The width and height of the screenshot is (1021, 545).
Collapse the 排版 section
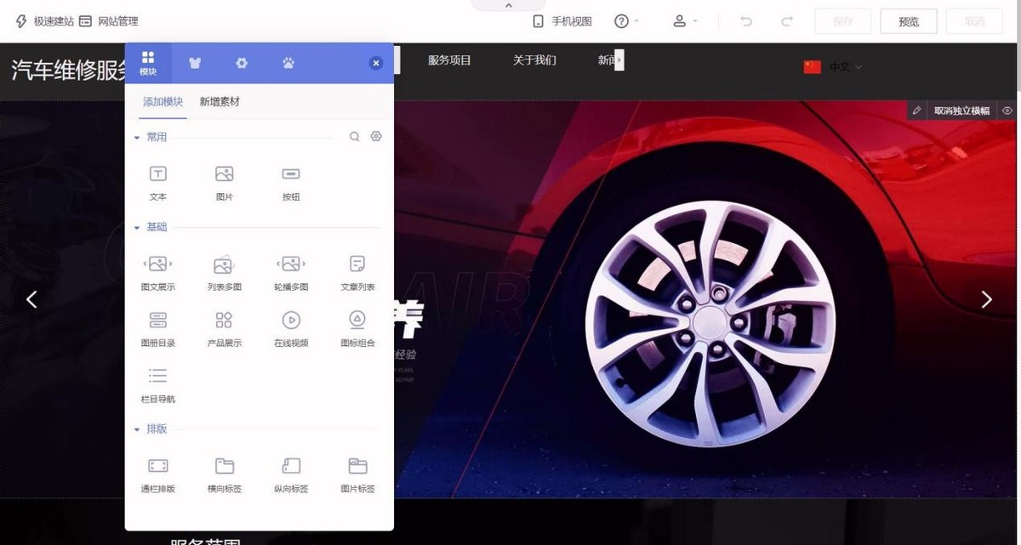[x=137, y=429]
